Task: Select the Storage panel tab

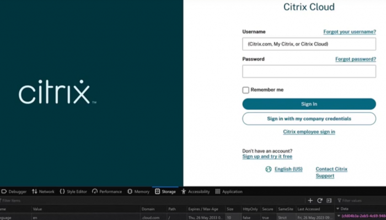Action: (x=165, y=191)
